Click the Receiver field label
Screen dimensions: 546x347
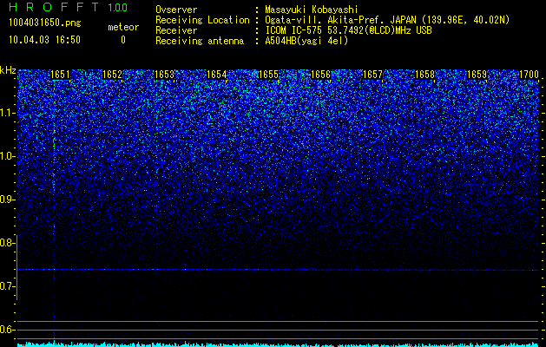(x=176, y=30)
